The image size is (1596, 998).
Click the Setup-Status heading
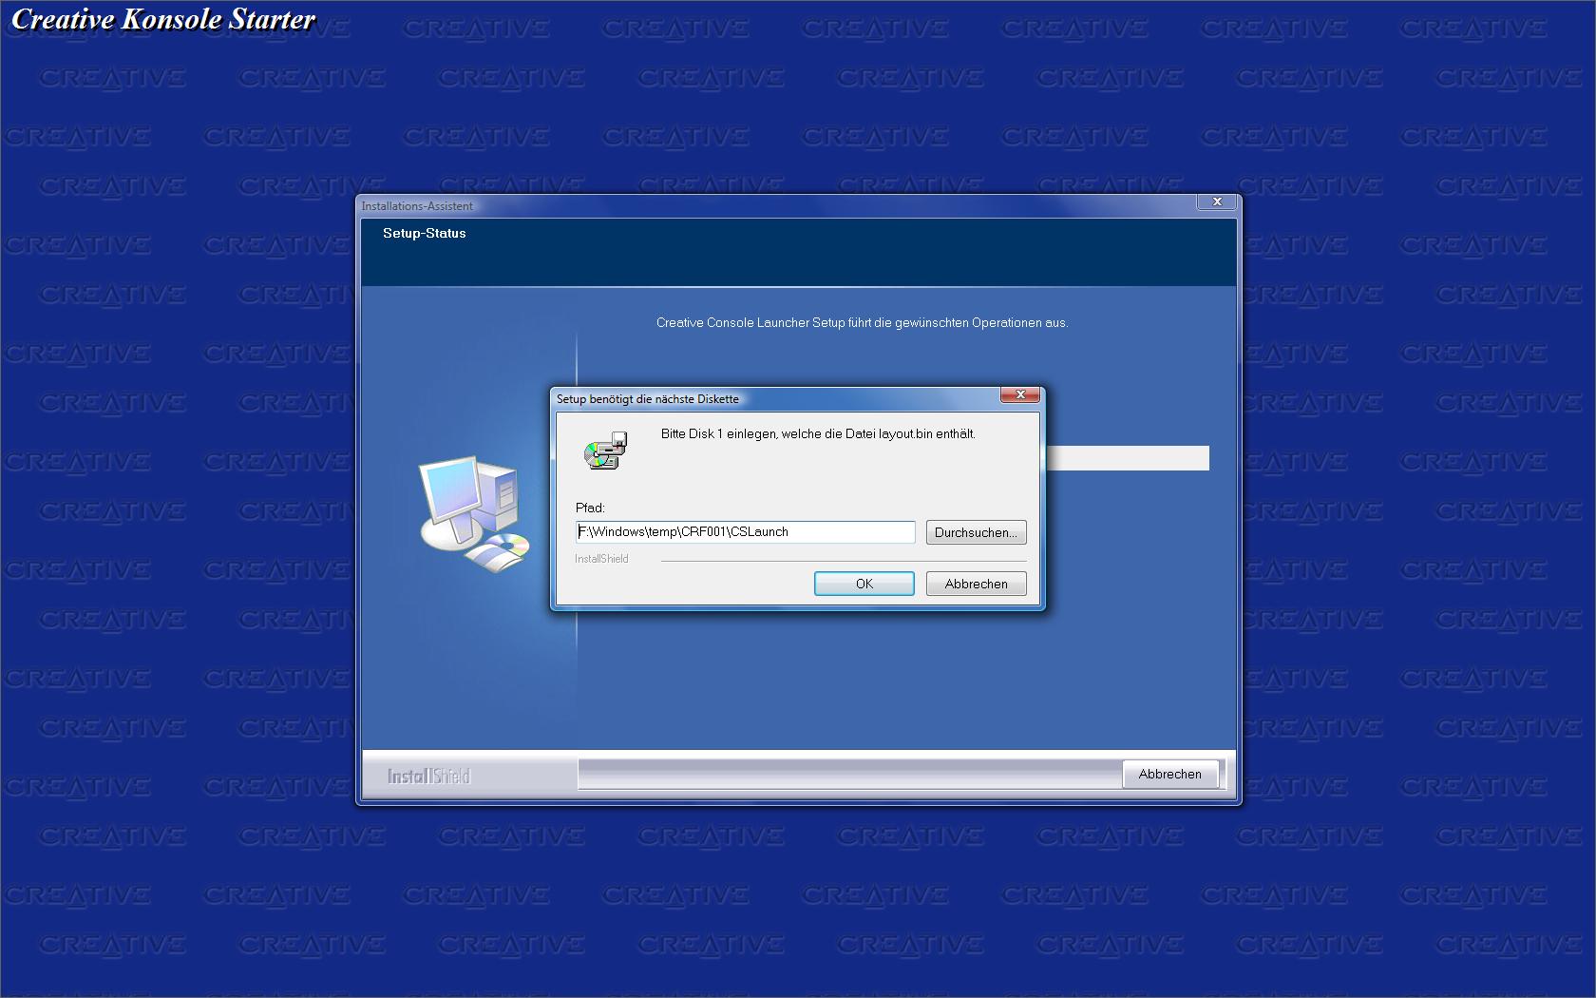pos(425,233)
